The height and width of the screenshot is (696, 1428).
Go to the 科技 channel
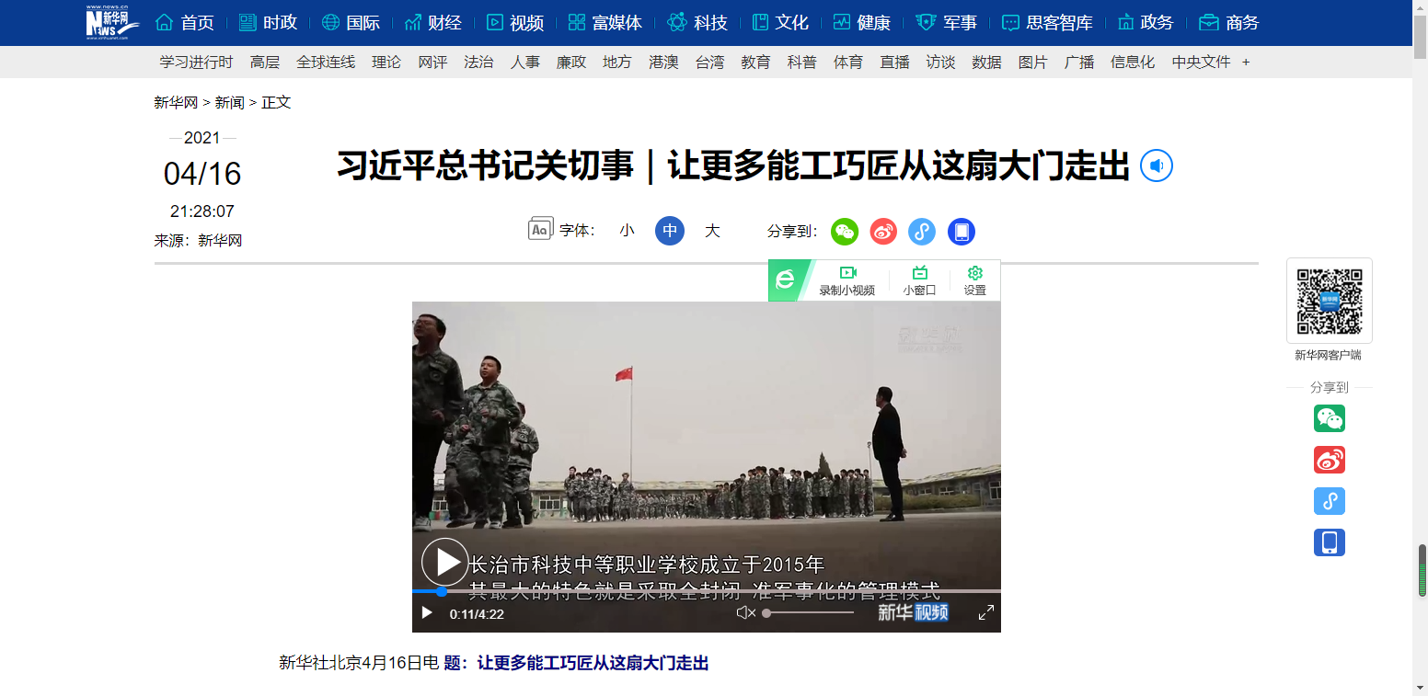pyautogui.click(x=697, y=23)
